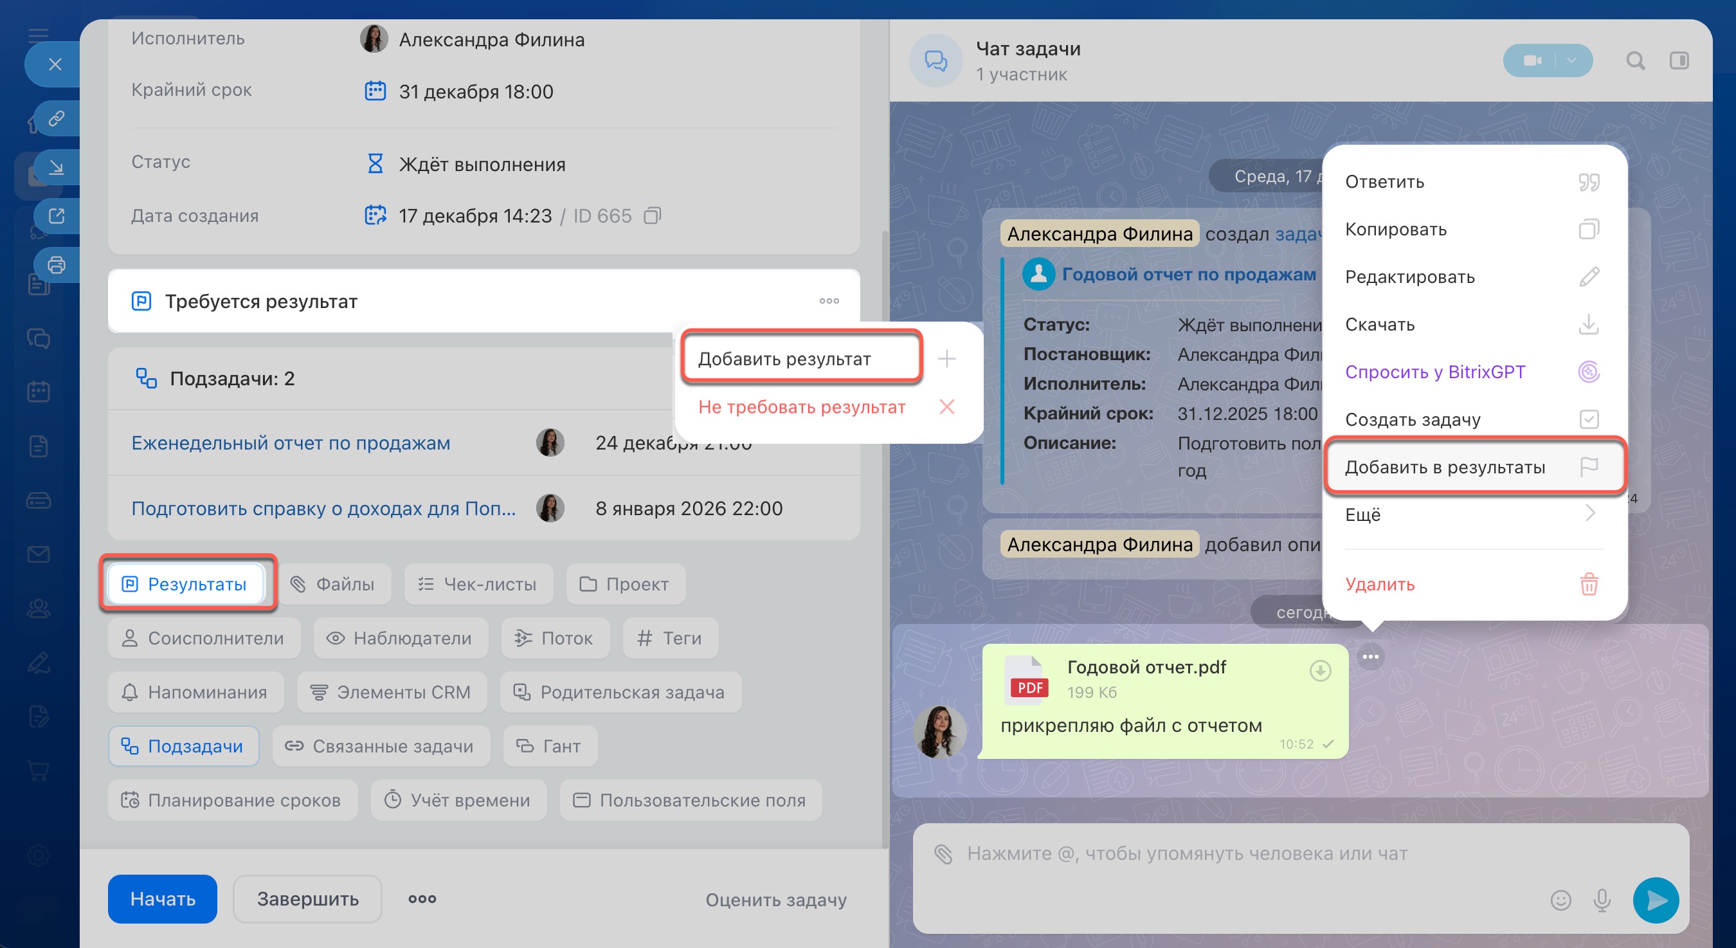The height and width of the screenshot is (948, 1736).
Task: Click the print icon in left sidebar
Action: (x=57, y=265)
